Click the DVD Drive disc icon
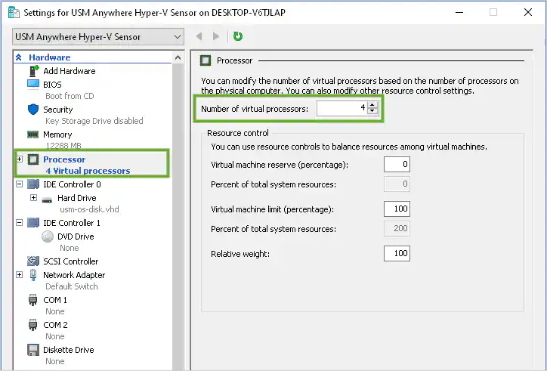Screen dimensions: 547x371 click(x=48, y=237)
